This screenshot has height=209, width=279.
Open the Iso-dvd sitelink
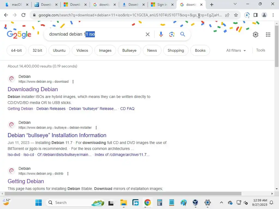point(14,155)
